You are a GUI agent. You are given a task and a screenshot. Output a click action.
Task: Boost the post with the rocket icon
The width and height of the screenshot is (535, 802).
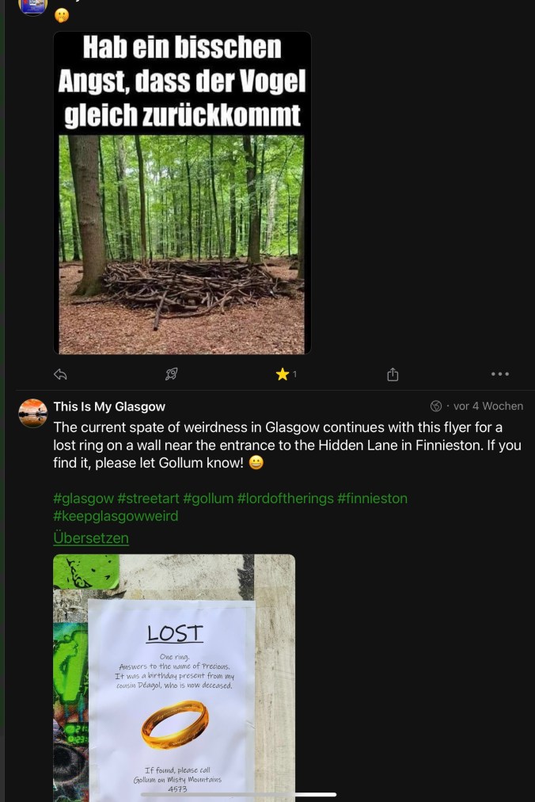[171, 374]
